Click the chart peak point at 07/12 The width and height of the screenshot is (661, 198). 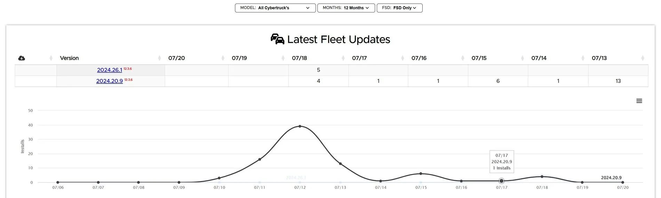point(300,126)
